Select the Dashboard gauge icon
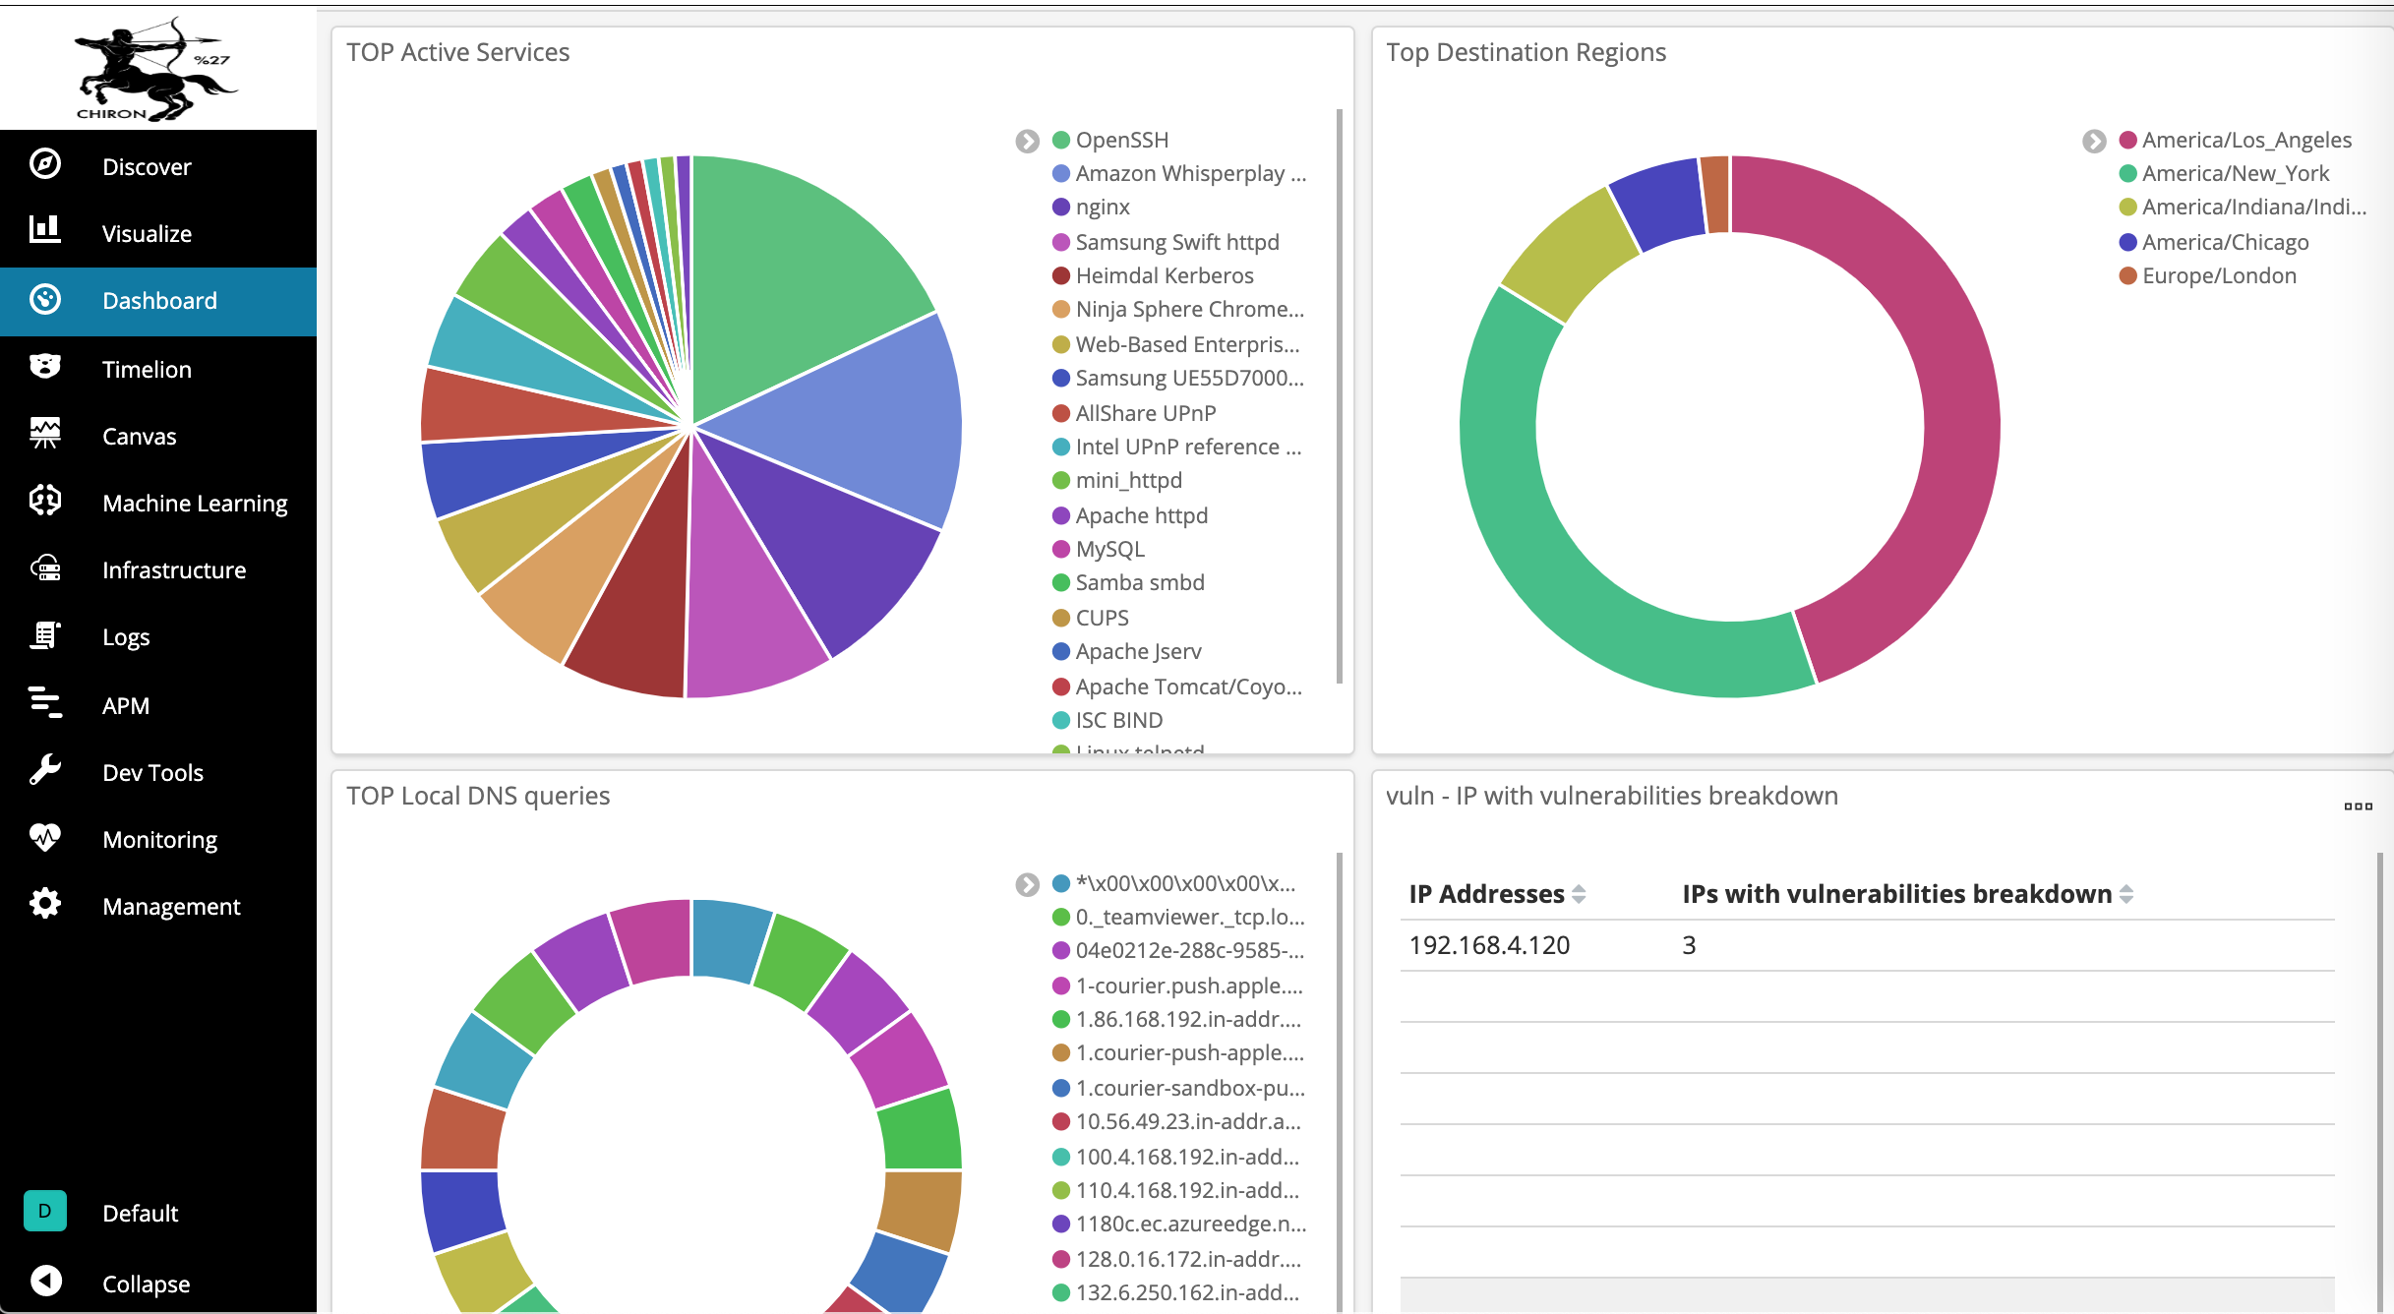Screen dimensions: 2394x1314 click(x=45, y=299)
